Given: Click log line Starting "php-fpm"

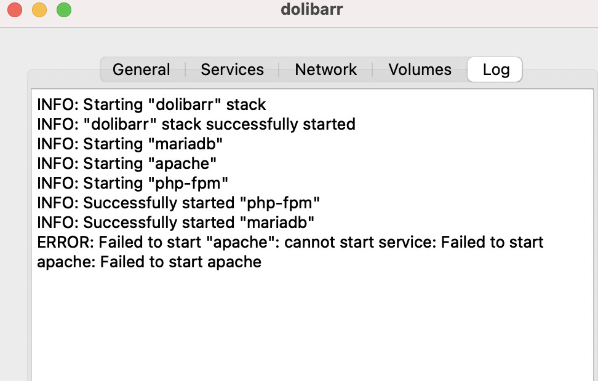Looking at the screenshot, I should coord(132,184).
